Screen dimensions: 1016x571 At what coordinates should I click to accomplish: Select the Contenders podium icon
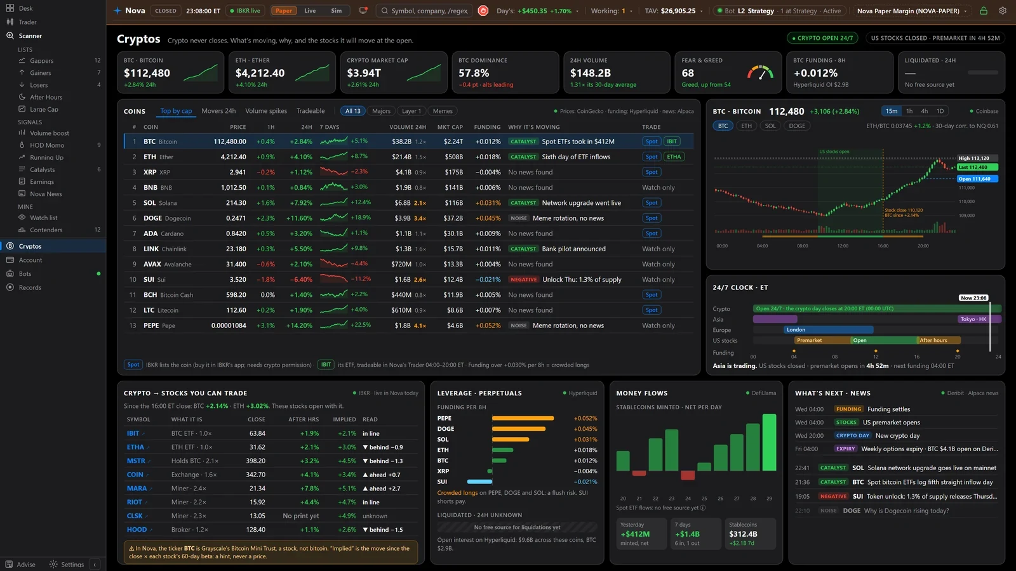(x=22, y=230)
